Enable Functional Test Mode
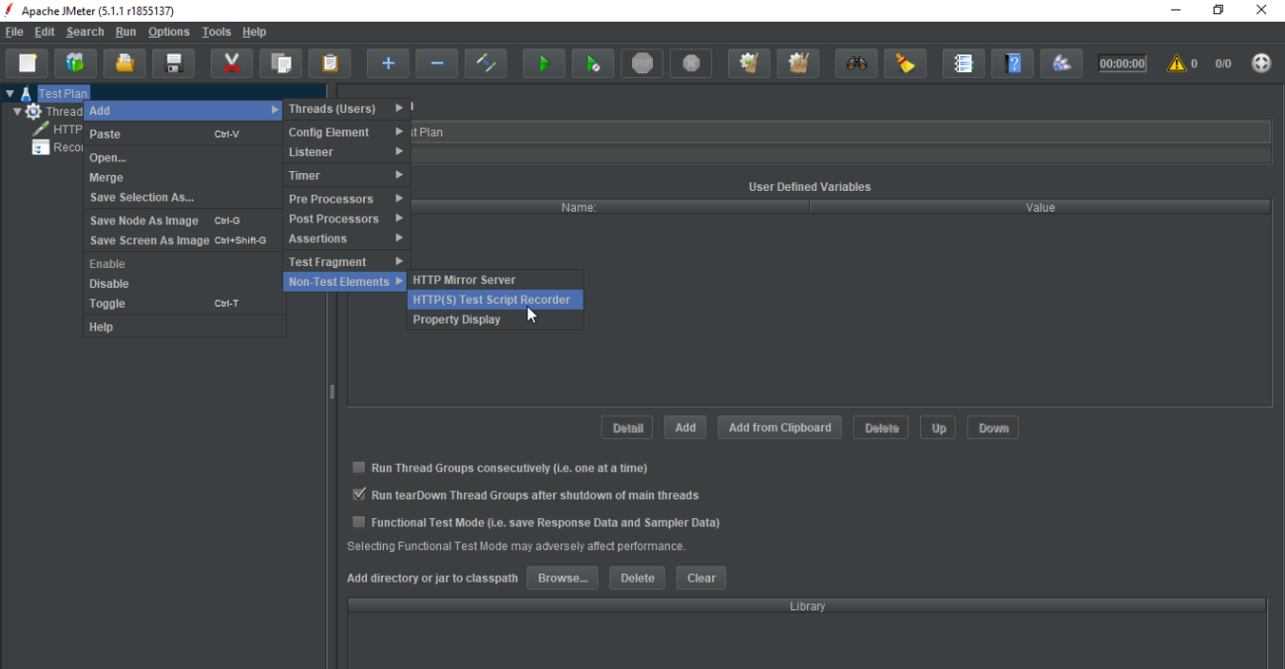 [358, 522]
